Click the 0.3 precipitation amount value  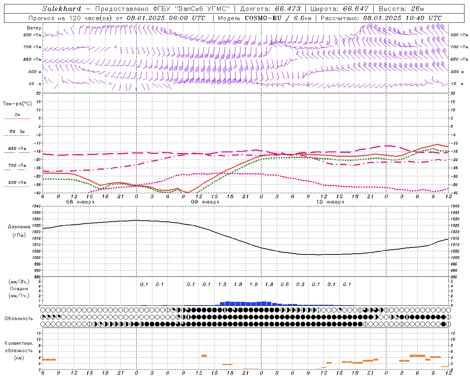[x=300, y=285]
